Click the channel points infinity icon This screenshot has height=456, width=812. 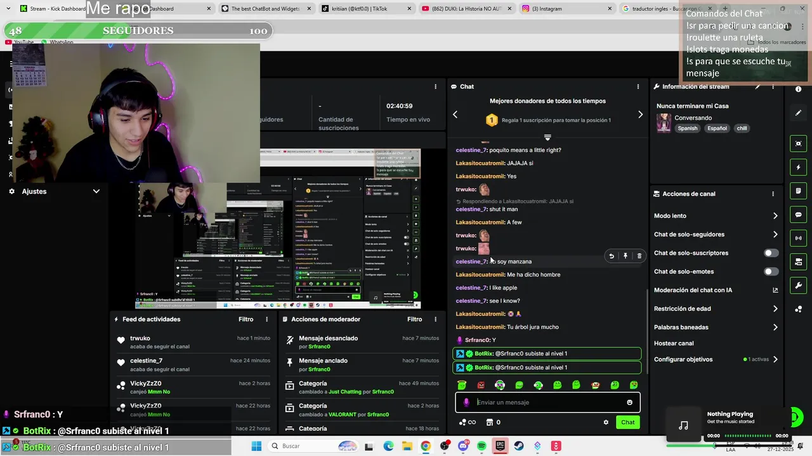468,422
